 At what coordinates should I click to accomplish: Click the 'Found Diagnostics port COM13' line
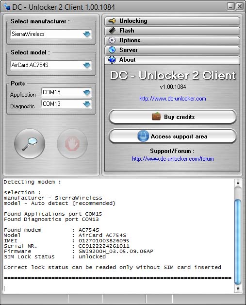tap(51, 219)
